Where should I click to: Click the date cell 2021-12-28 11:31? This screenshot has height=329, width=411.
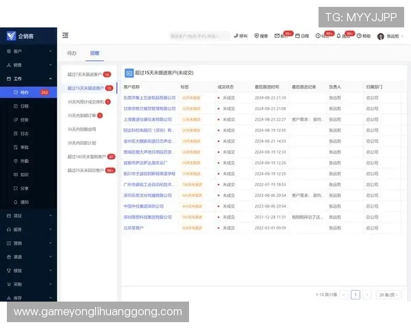pyautogui.click(x=271, y=217)
